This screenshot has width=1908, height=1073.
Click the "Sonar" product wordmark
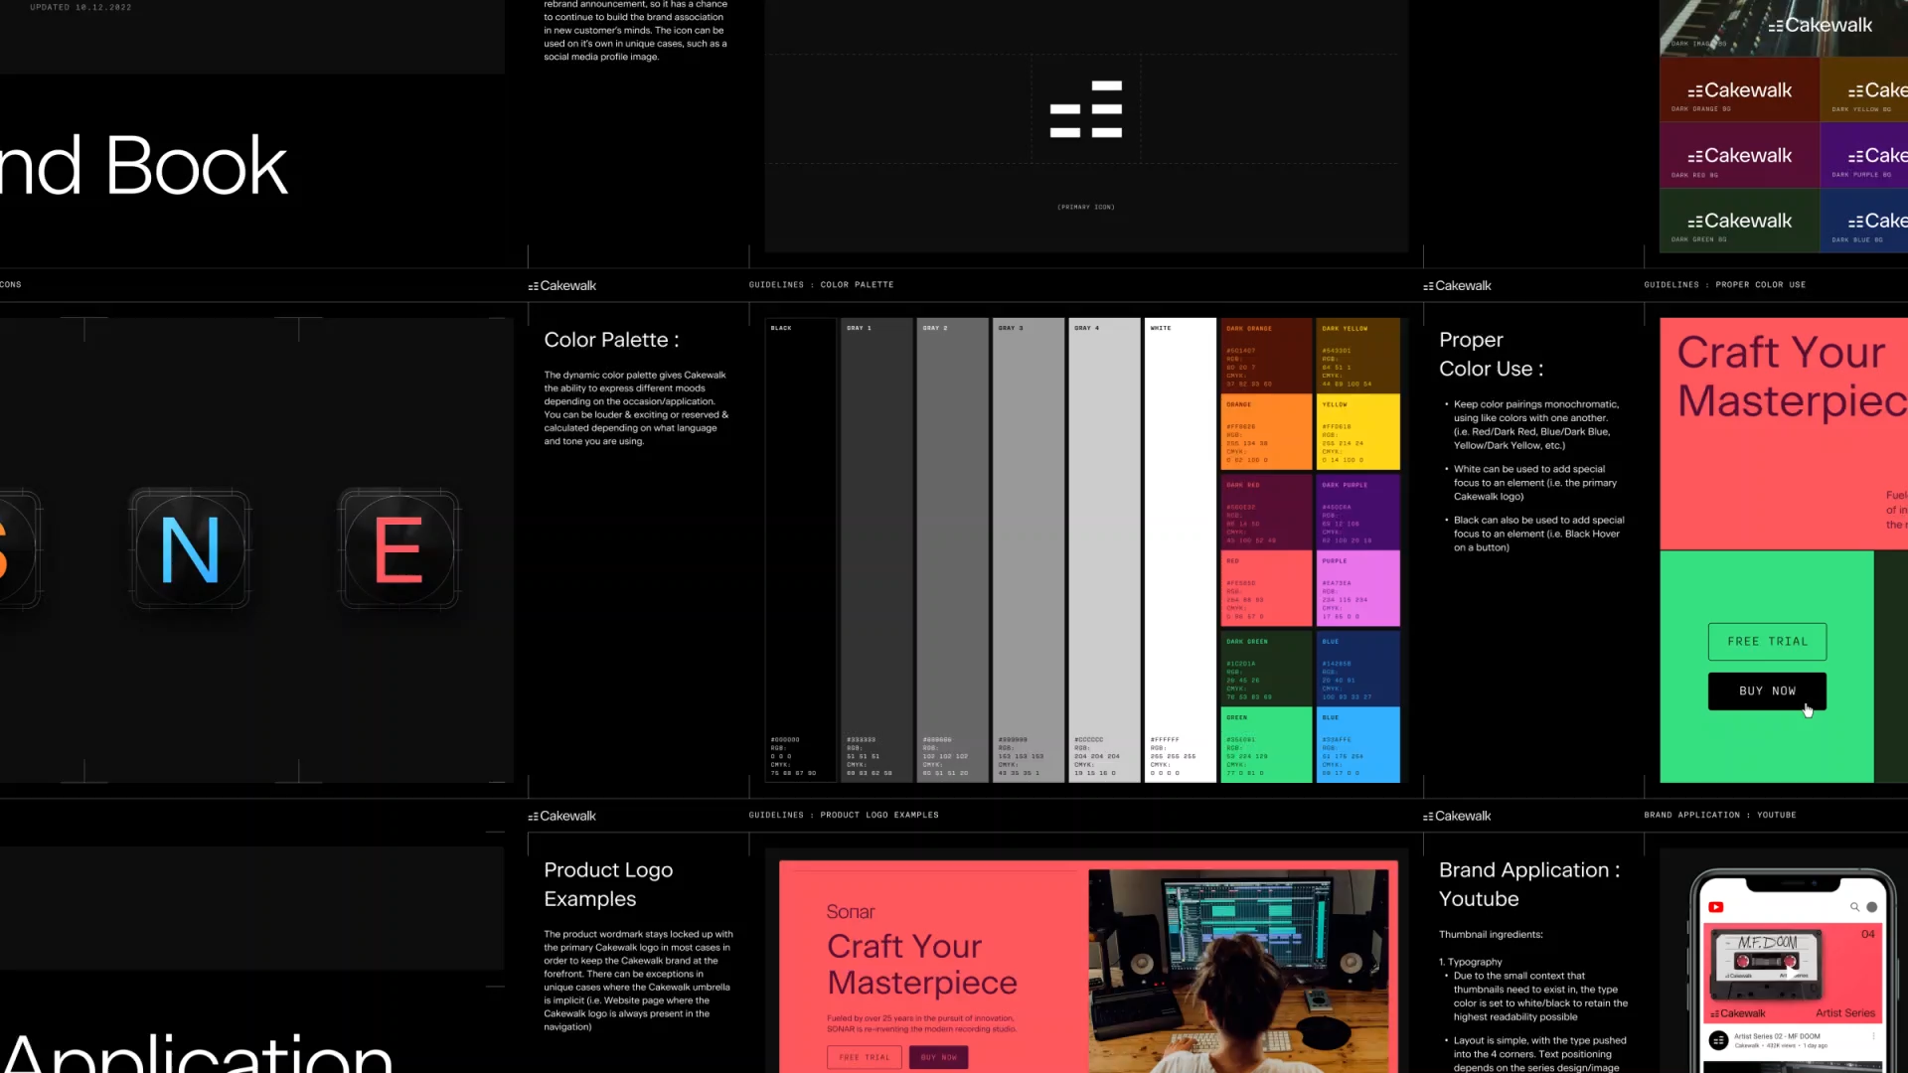pos(851,912)
